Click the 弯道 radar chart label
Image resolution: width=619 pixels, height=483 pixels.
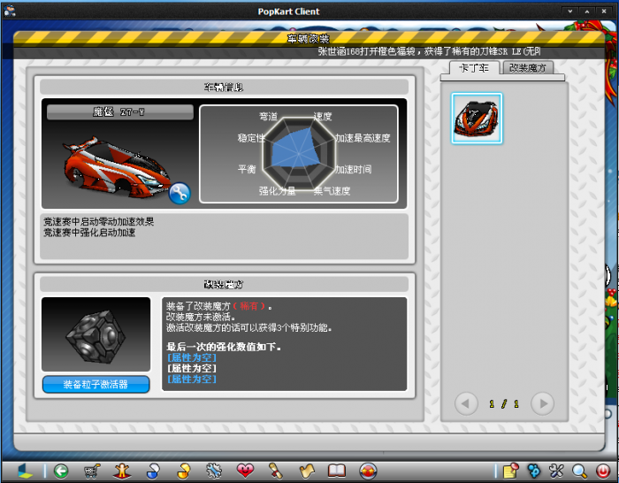269,117
